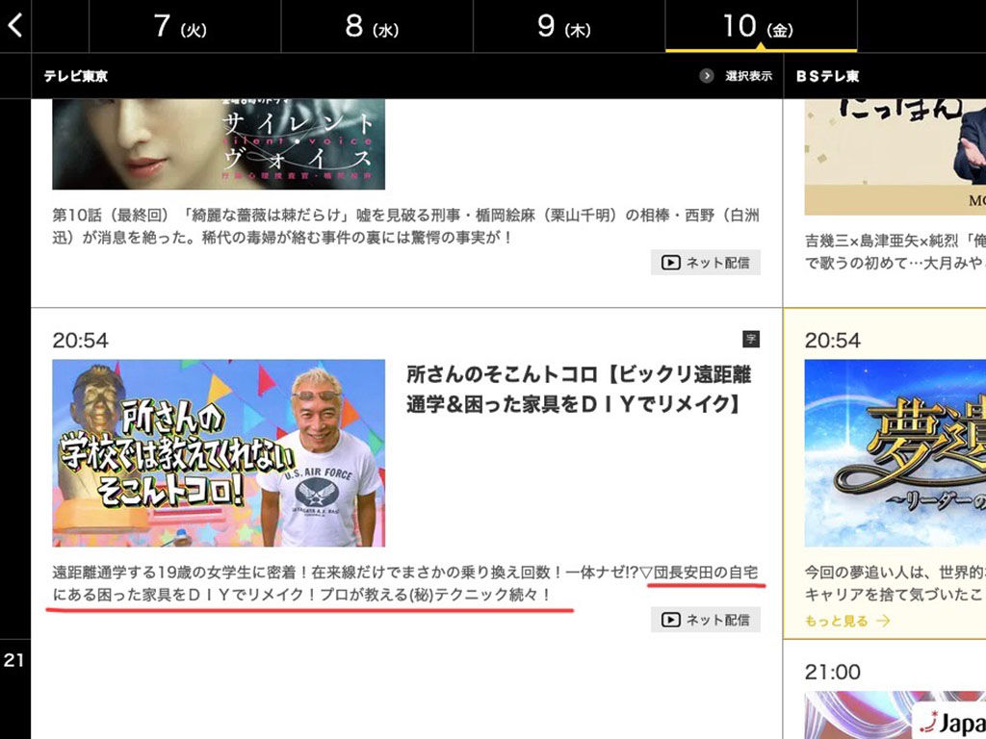
Task: Click play icon in 所さん program's ネット配信 button
Action: pos(670,620)
